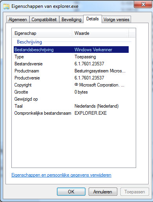This screenshot has width=153, height=202.
Task: Click the EXPLORER.EXE value
Action: [x=91, y=113]
